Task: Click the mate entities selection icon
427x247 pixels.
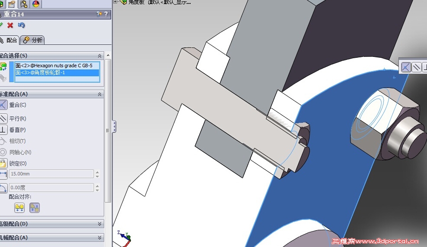Action: (x=3, y=66)
